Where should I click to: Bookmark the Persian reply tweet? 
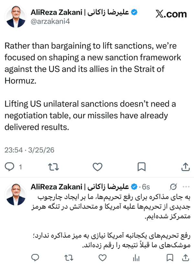[169, 258]
